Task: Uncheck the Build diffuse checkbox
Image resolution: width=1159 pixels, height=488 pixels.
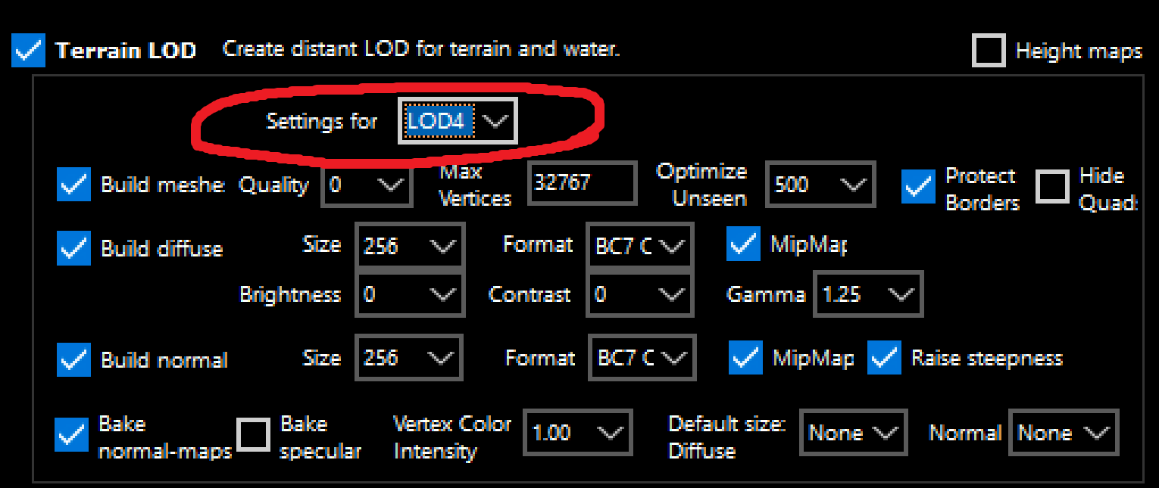Action: click(73, 248)
